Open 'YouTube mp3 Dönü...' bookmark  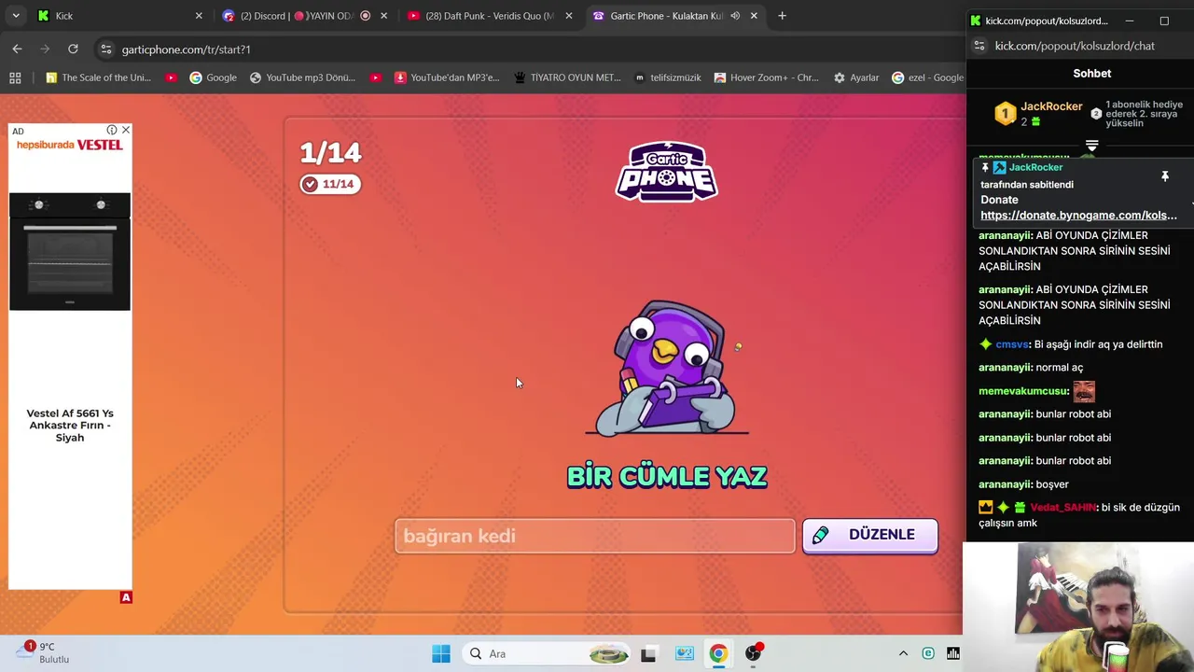pos(302,77)
